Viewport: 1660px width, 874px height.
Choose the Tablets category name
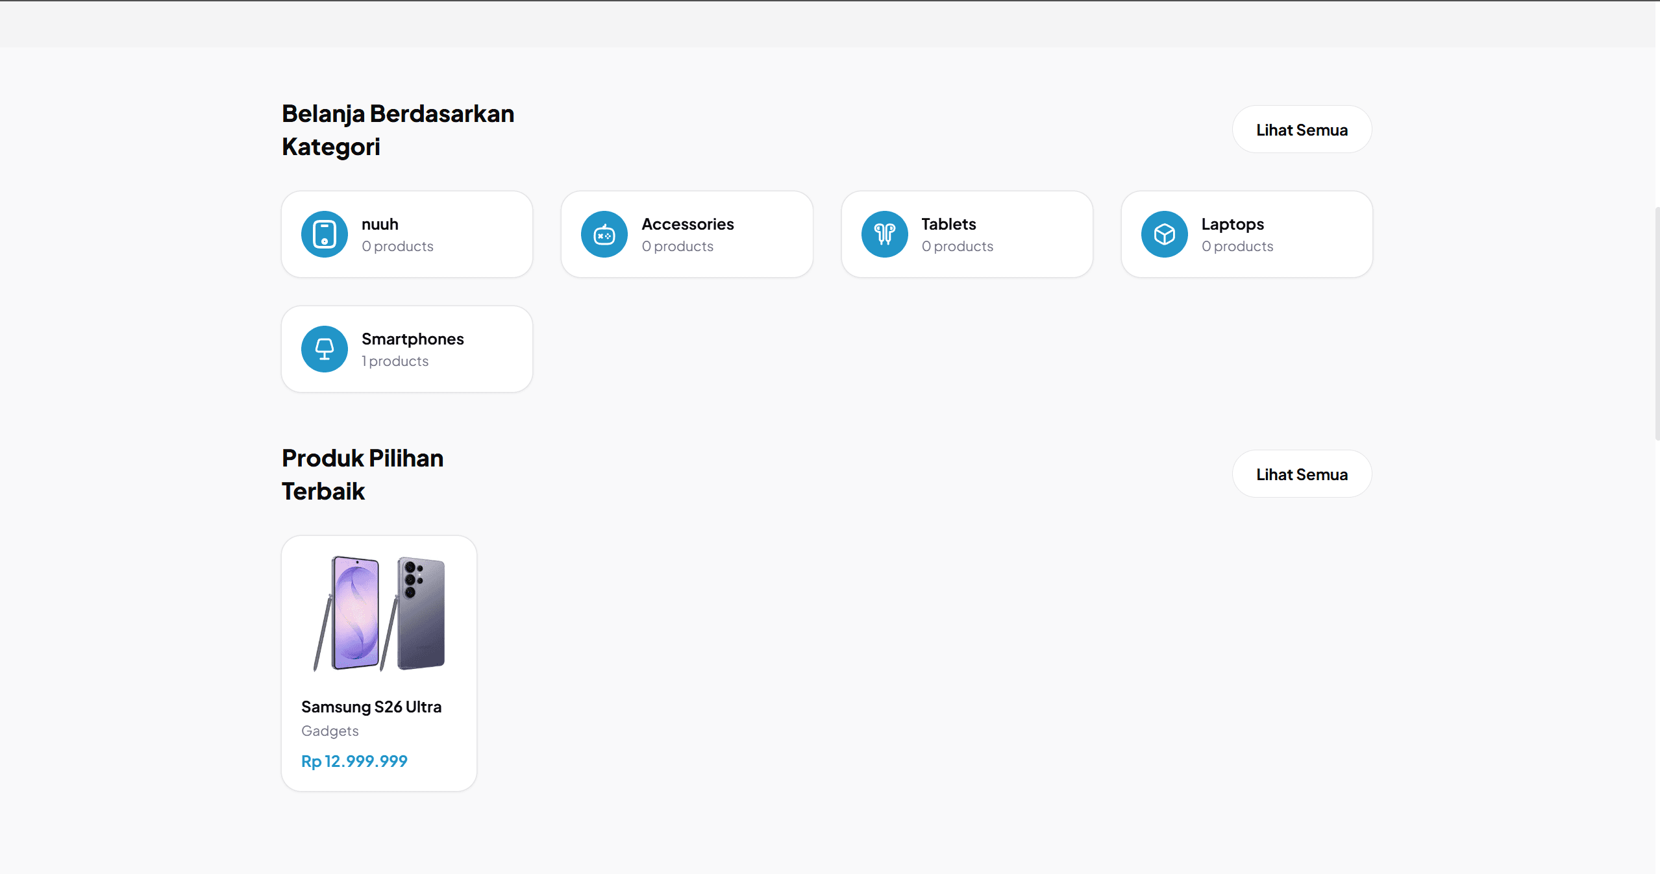[948, 224]
